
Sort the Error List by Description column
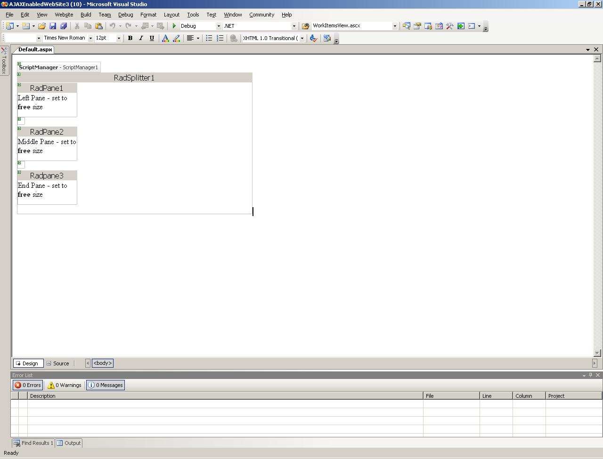coord(225,396)
